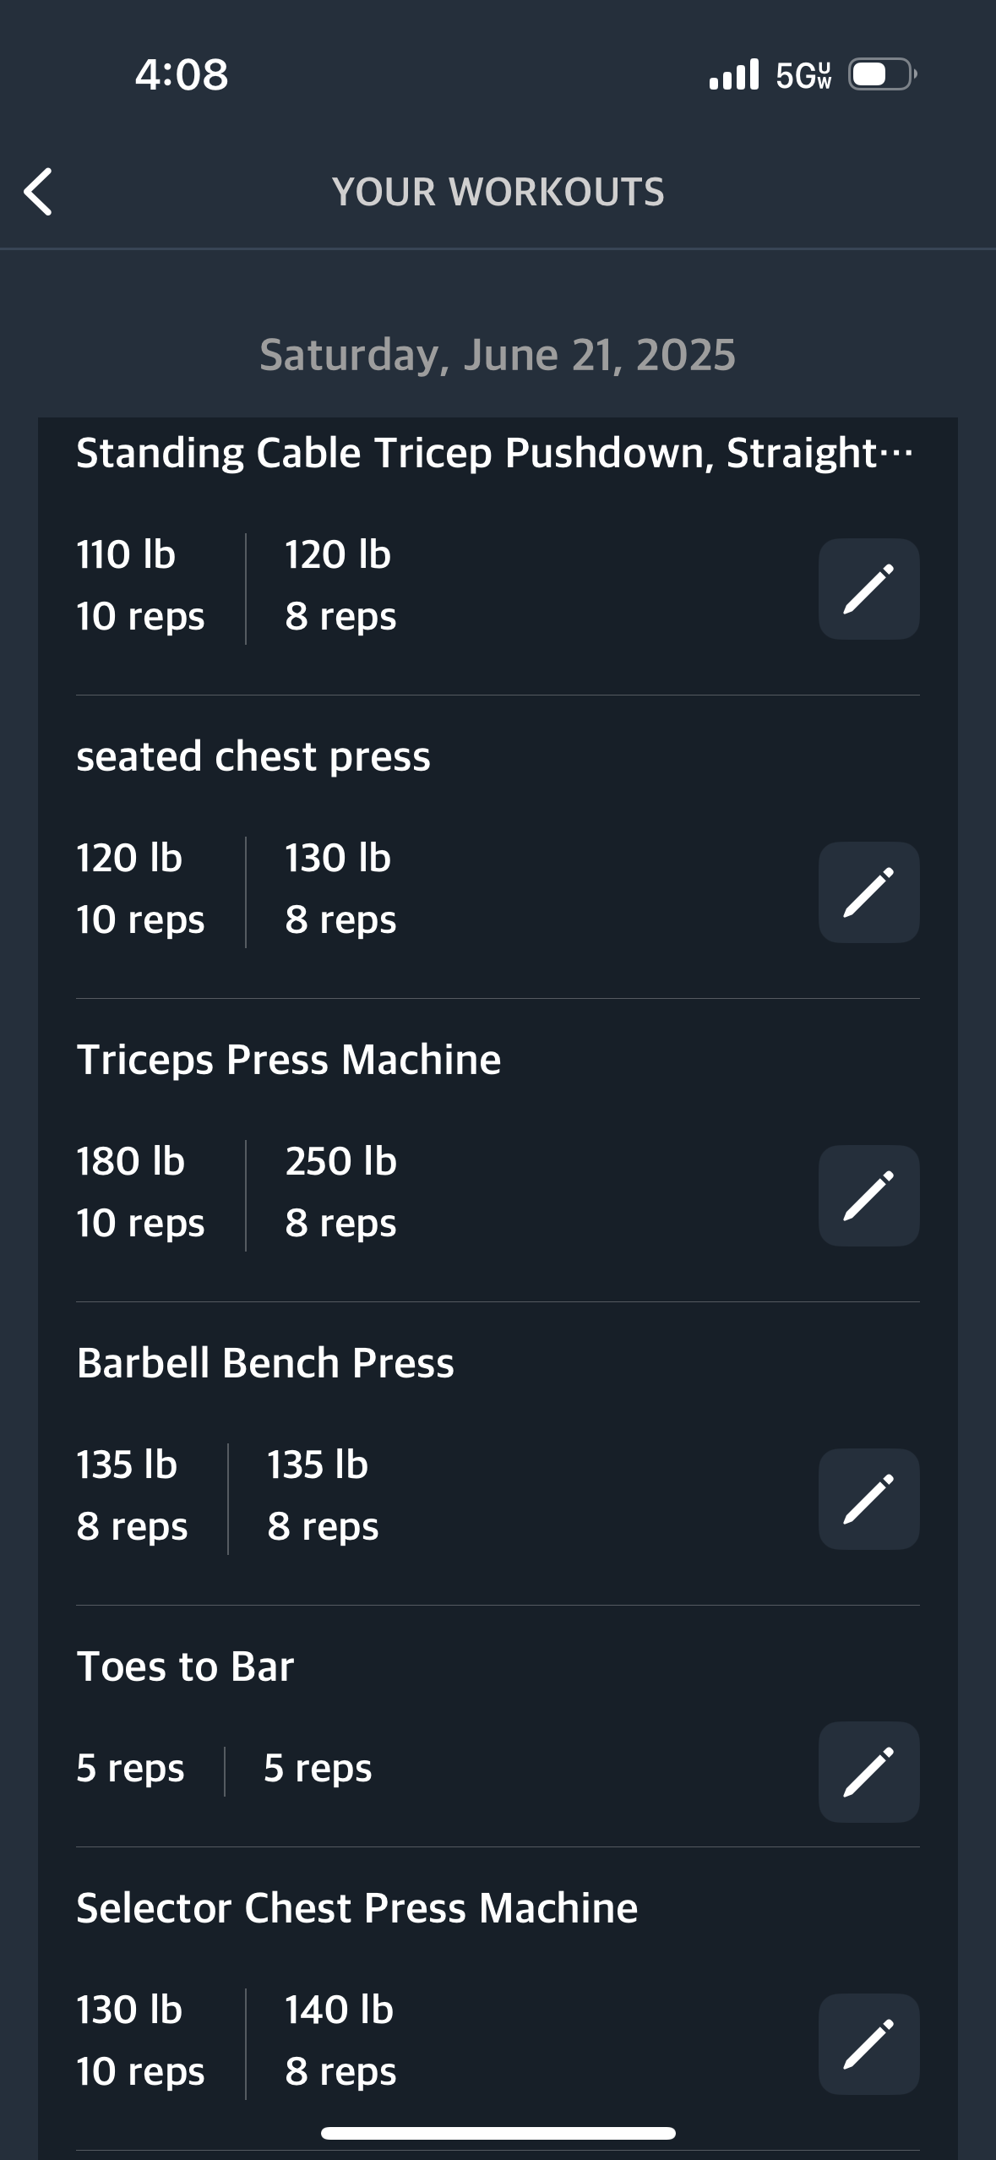Edit the Toes to Bar workout
The image size is (996, 2160).
(868, 1772)
